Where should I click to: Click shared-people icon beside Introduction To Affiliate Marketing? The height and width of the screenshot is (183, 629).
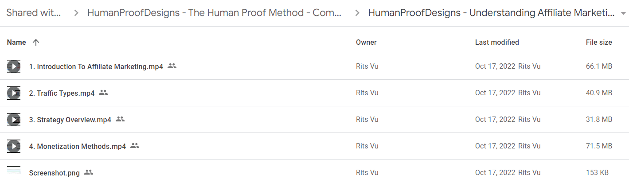[x=172, y=66]
